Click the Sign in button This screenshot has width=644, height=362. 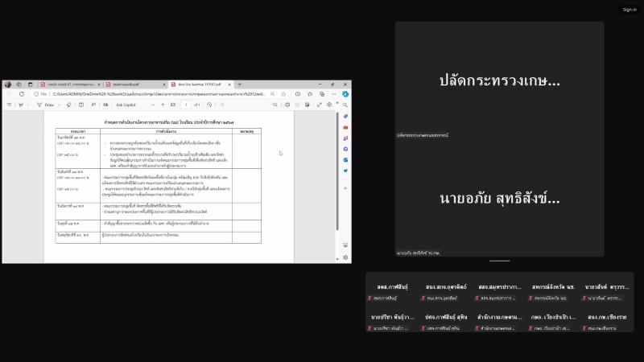[629, 10]
